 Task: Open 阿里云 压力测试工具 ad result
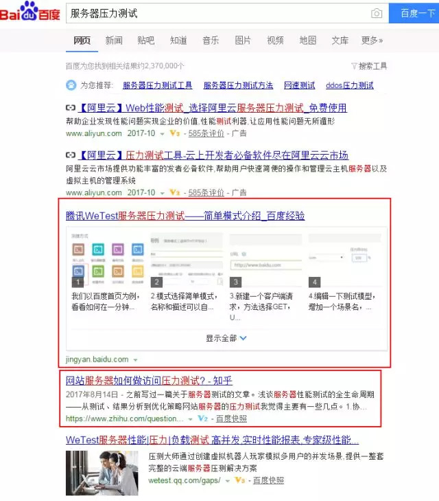(213, 155)
